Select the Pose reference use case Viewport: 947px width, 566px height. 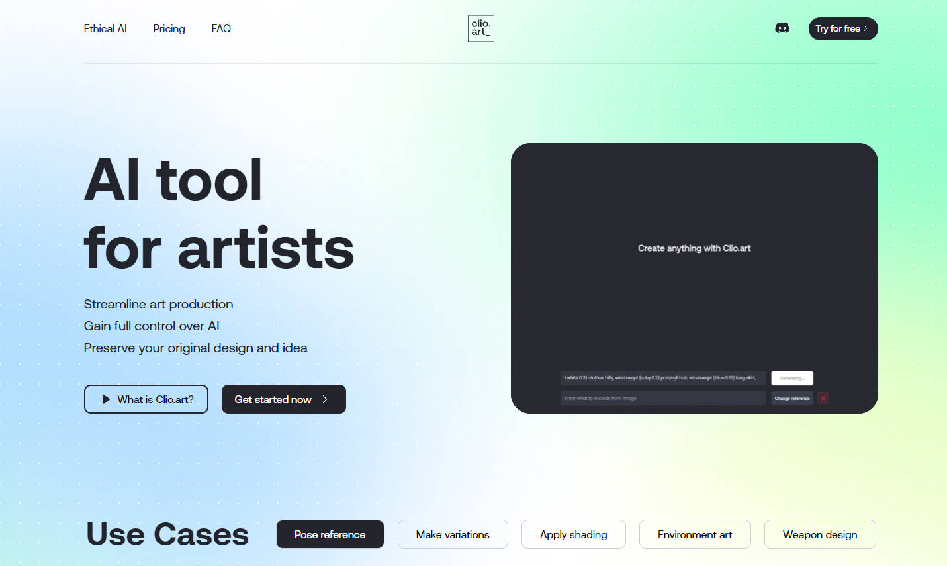330,534
